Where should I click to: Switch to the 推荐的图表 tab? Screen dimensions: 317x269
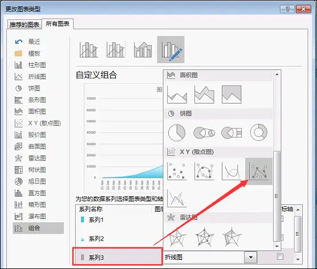(x=25, y=24)
